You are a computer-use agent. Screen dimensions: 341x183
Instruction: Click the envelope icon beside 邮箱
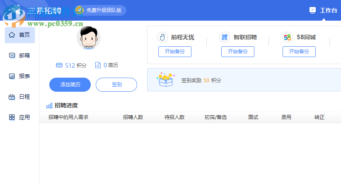click(12, 55)
